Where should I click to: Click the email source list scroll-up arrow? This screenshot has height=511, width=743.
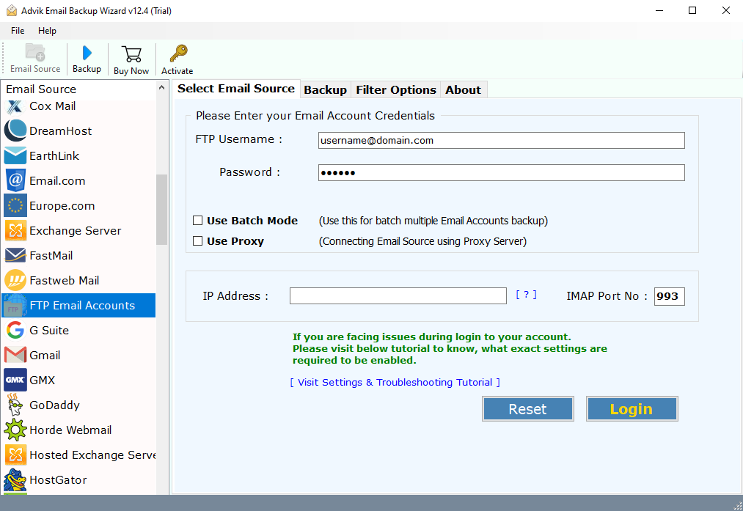click(161, 88)
